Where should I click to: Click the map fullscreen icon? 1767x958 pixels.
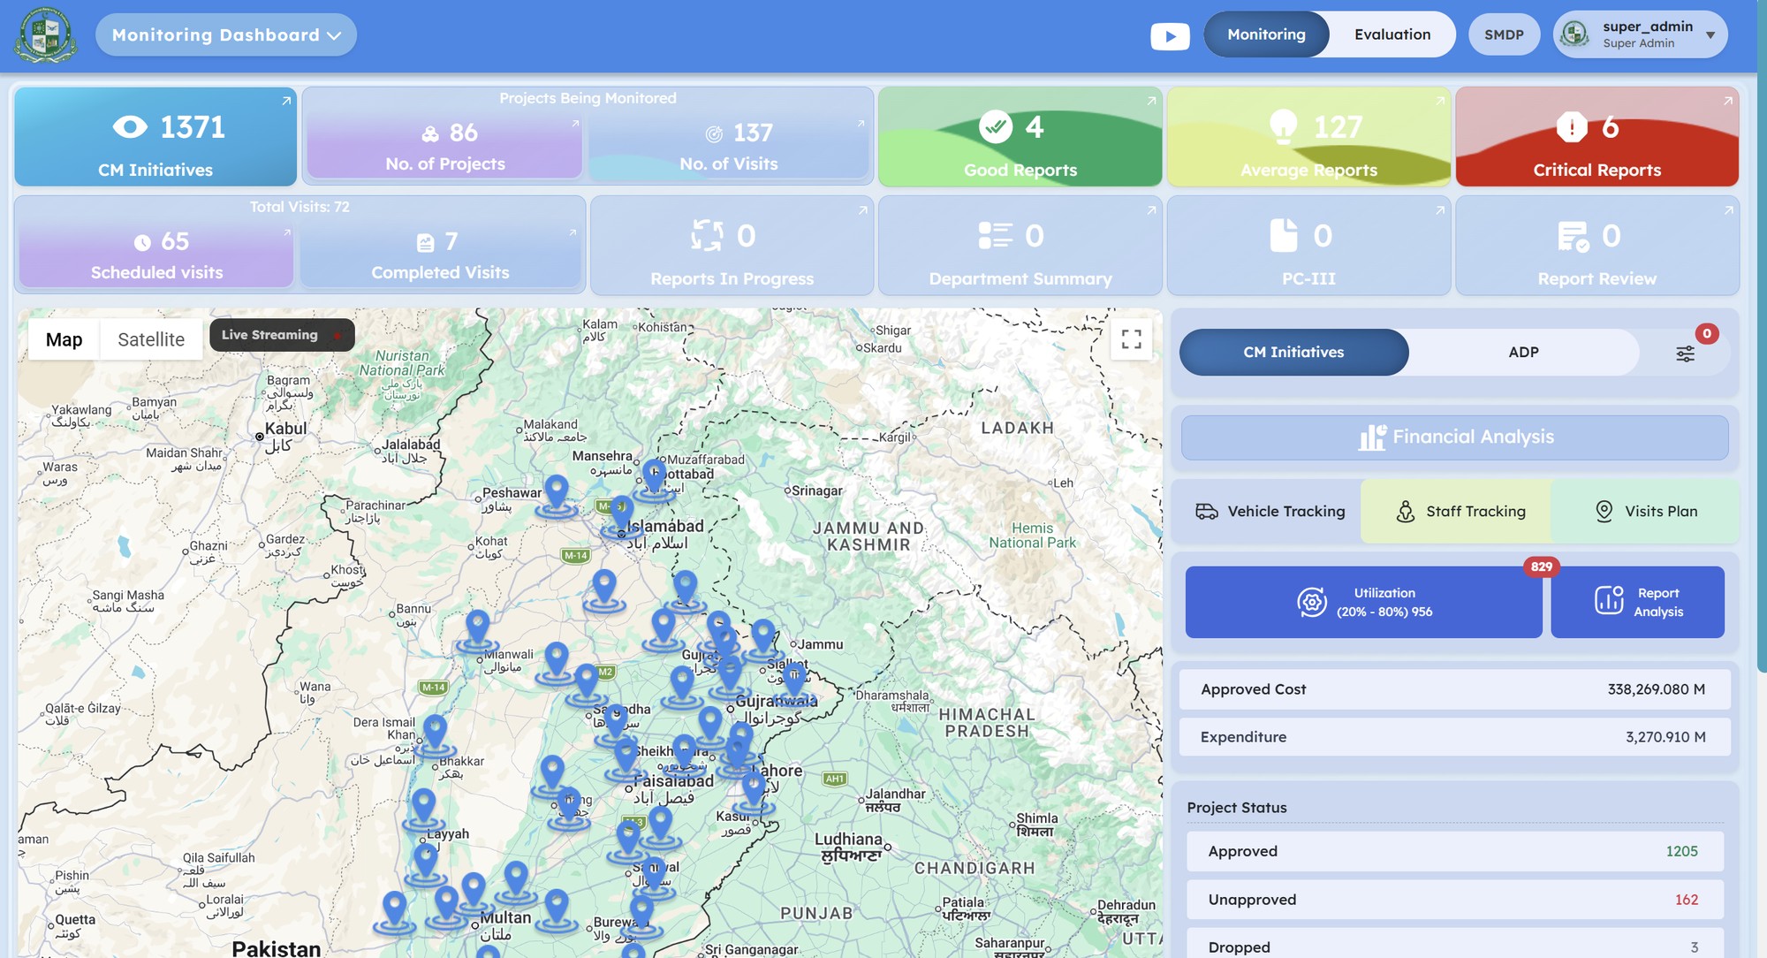1131,338
